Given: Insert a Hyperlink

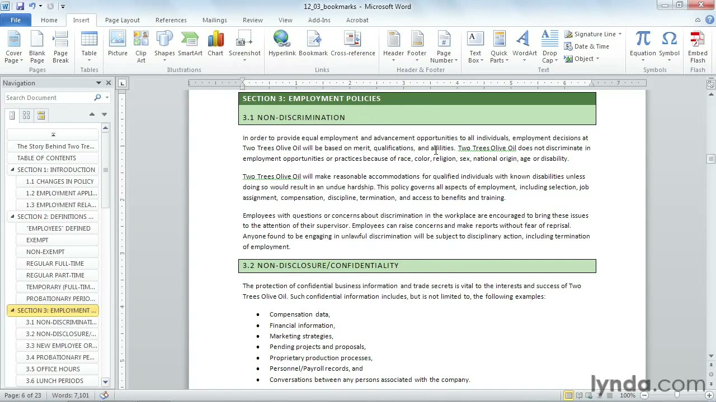Looking at the screenshot, I should tap(282, 45).
